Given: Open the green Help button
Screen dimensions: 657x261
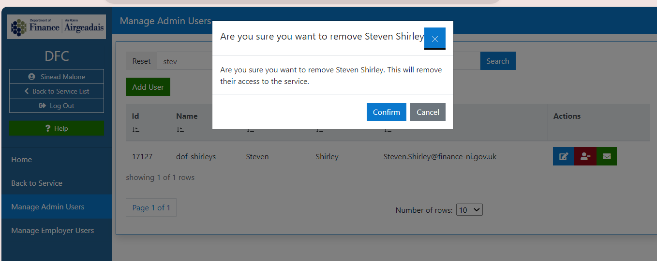Looking at the screenshot, I should (57, 128).
